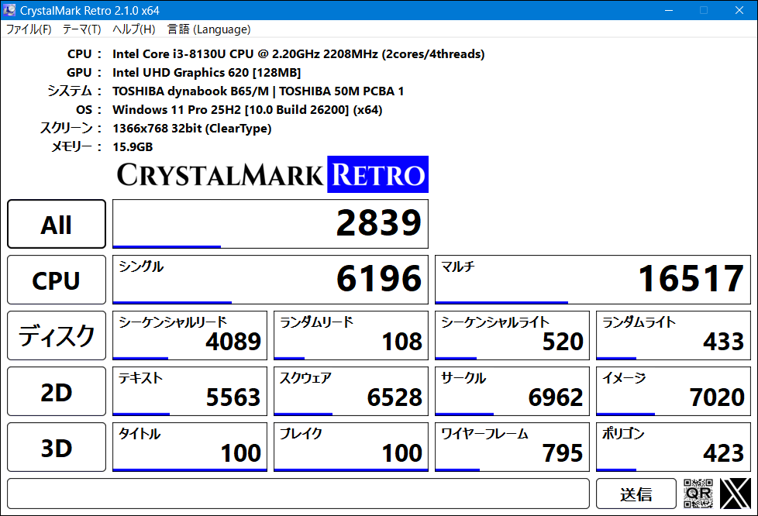Select the ランダムリード score 108
The width and height of the screenshot is (758, 516).
coord(351,335)
